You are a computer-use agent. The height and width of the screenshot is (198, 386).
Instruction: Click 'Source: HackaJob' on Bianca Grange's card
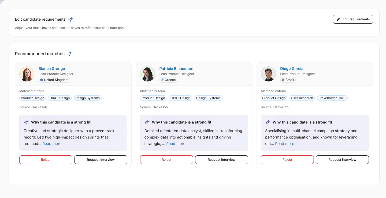point(33,107)
